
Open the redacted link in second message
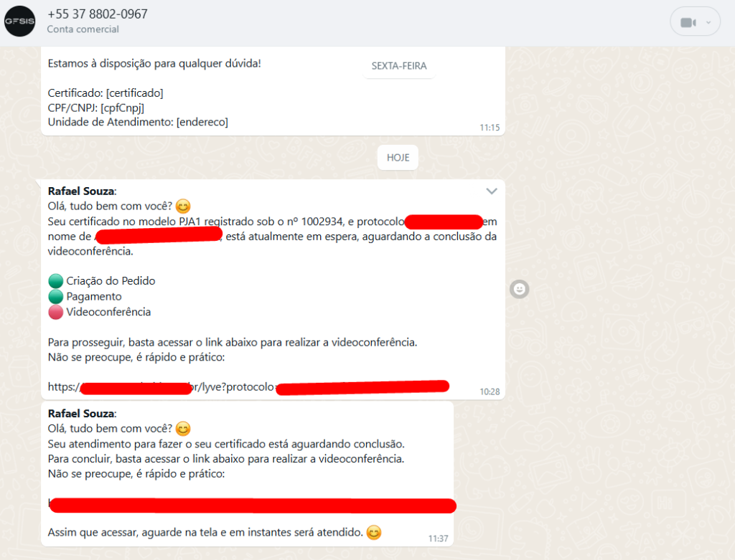click(252, 506)
